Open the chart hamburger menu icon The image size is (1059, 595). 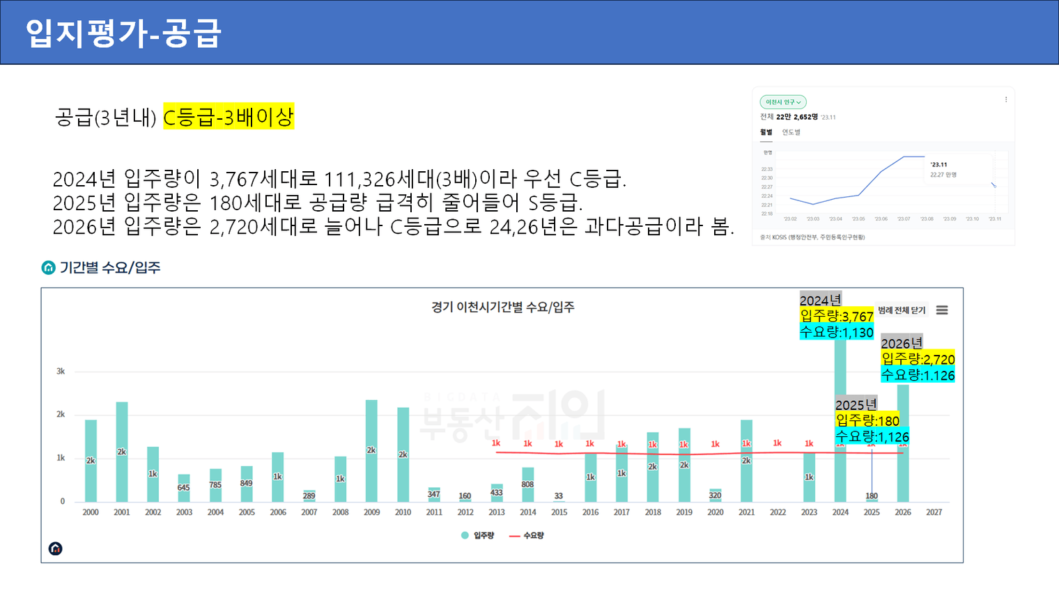coord(942,310)
